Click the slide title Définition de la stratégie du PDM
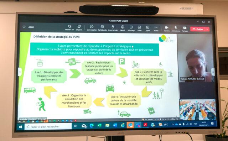 click(x=57, y=37)
